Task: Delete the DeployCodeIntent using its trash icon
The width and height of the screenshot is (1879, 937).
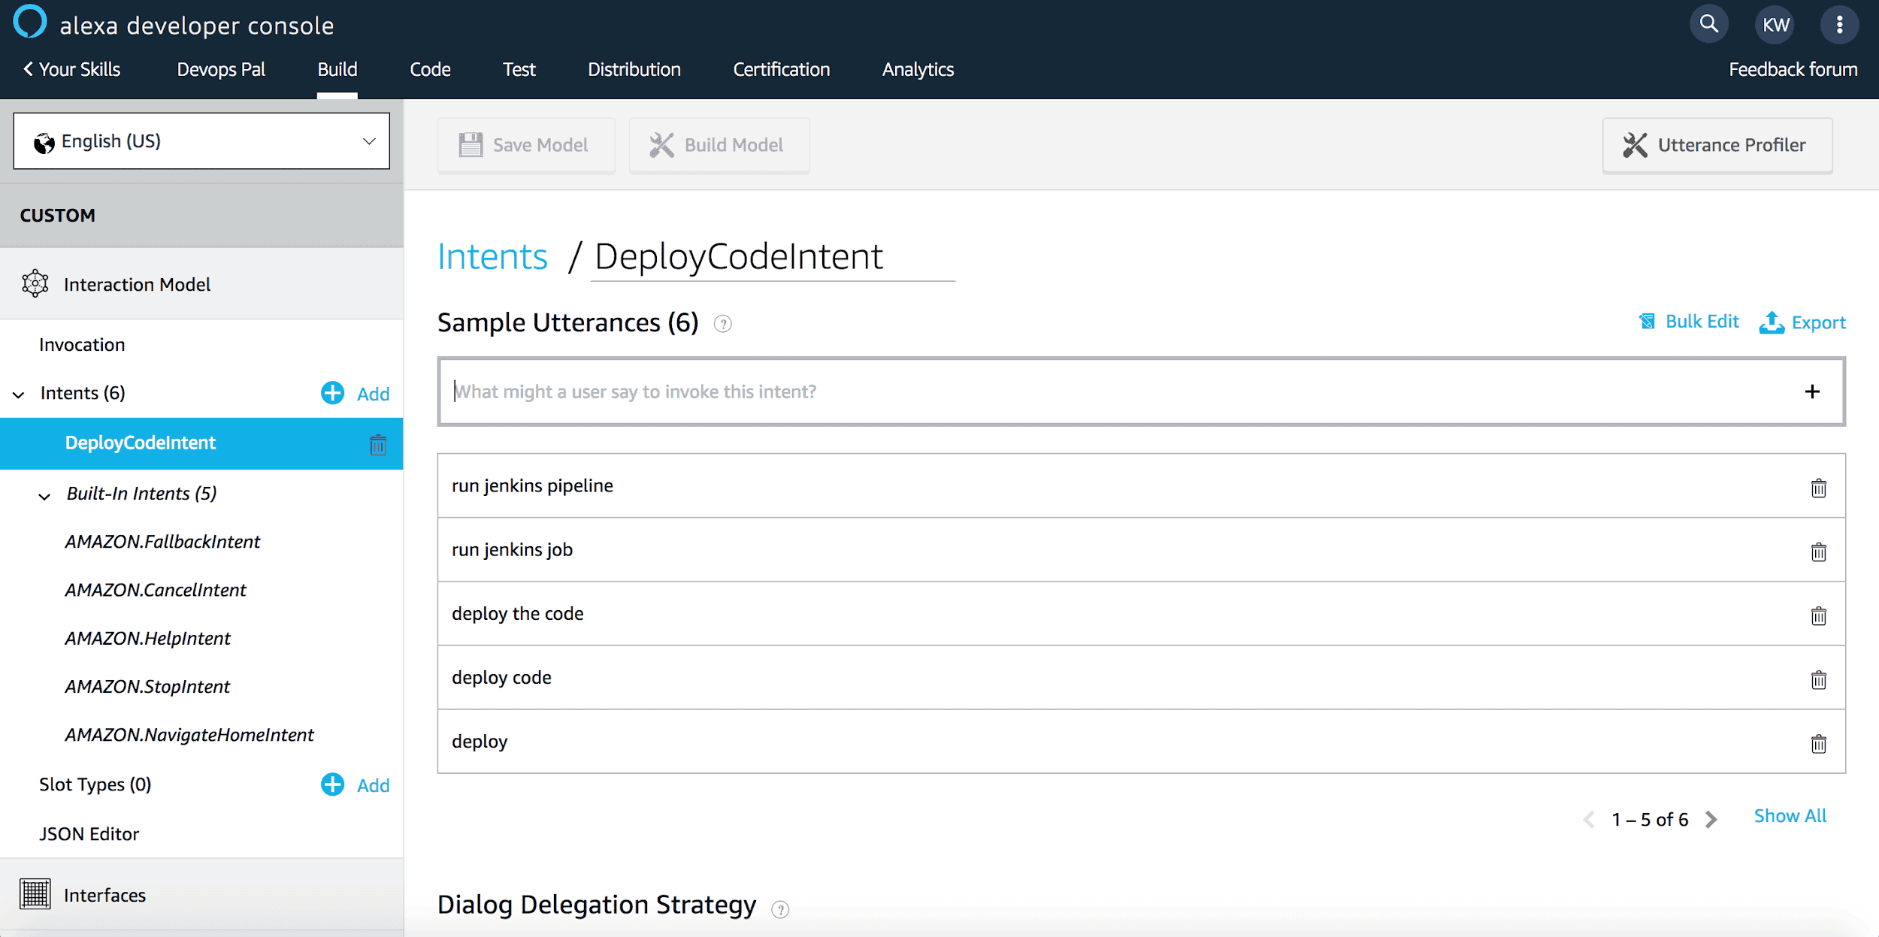Action: (x=378, y=444)
